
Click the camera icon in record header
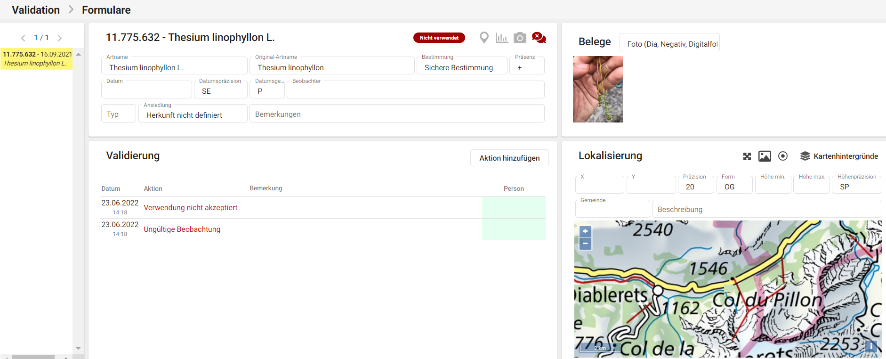(520, 38)
